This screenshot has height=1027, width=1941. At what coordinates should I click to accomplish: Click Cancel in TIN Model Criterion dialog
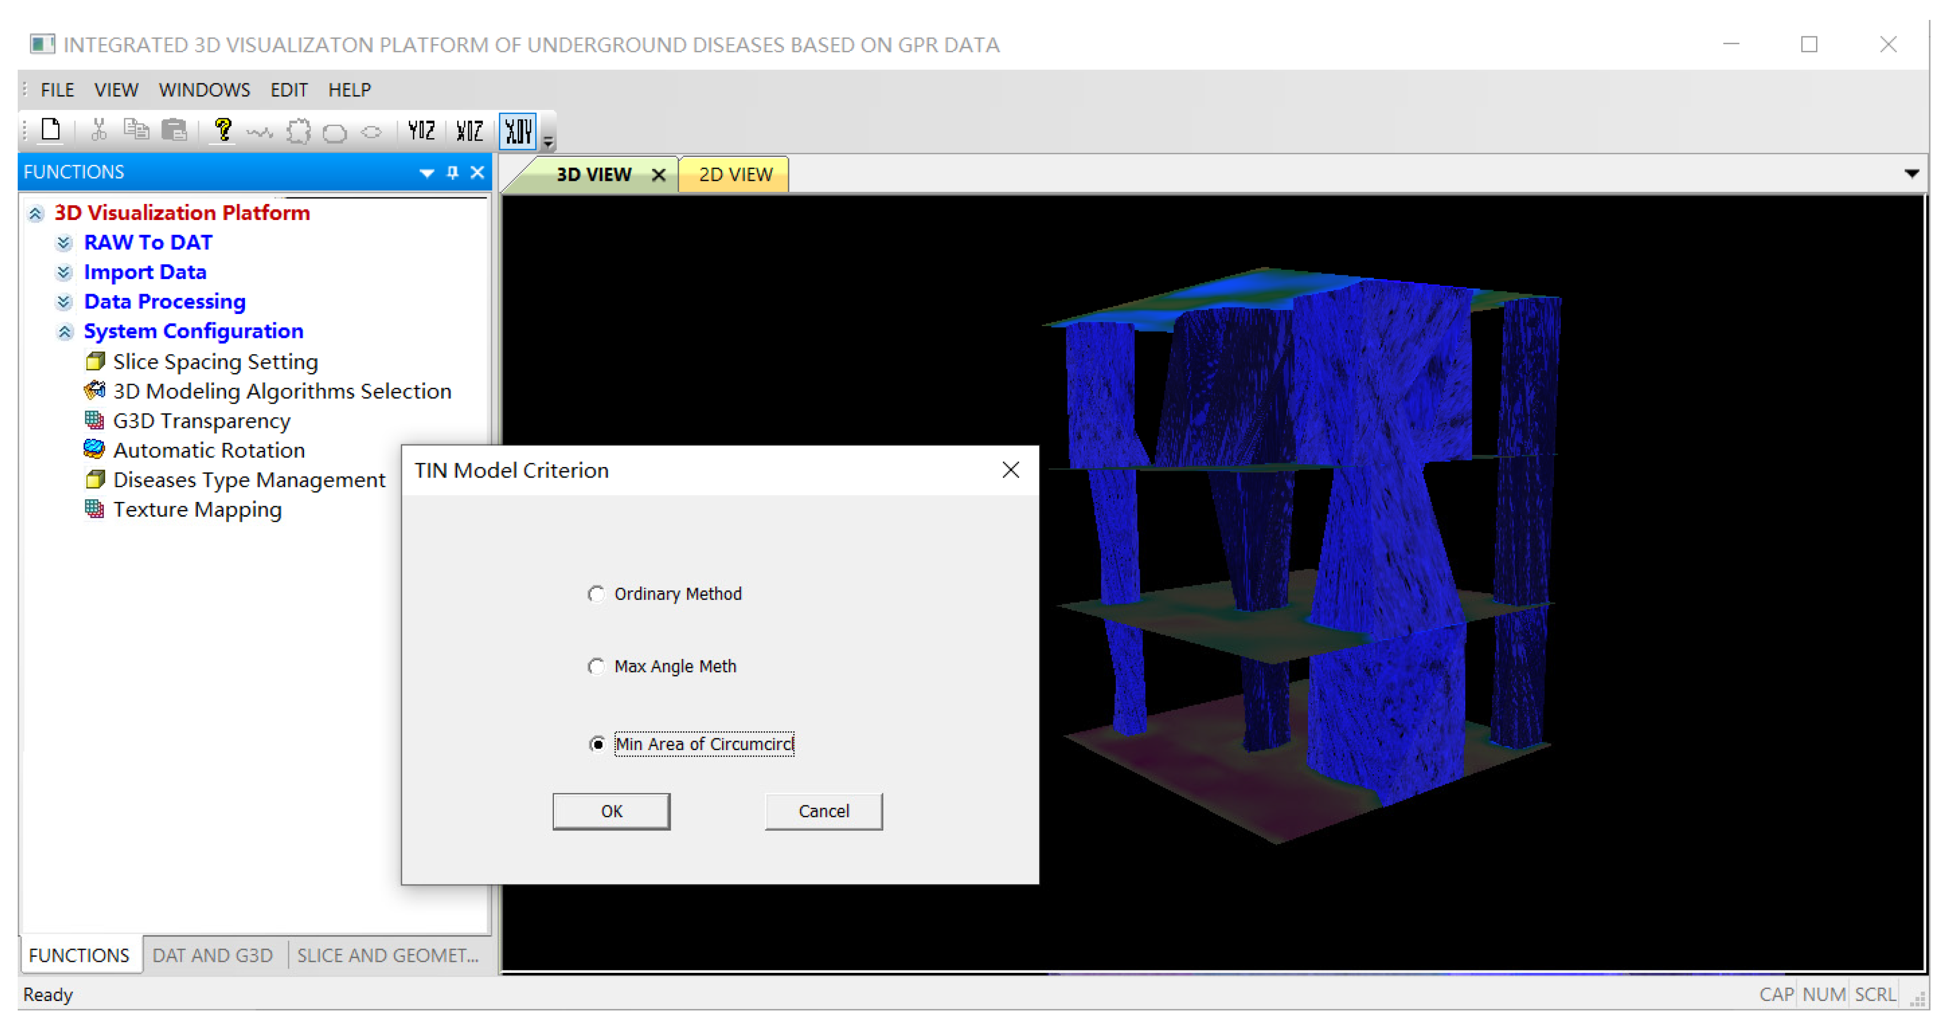coord(823,811)
